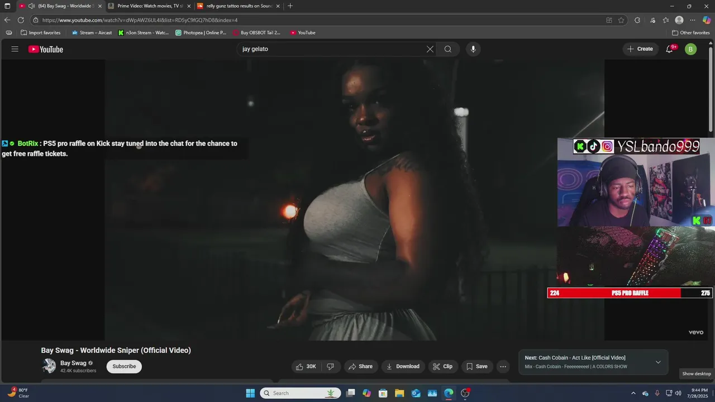Viewport: 715px width, 402px height.
Task: Mute the Bay Swag tab audio icon
Action: (32, 6)
